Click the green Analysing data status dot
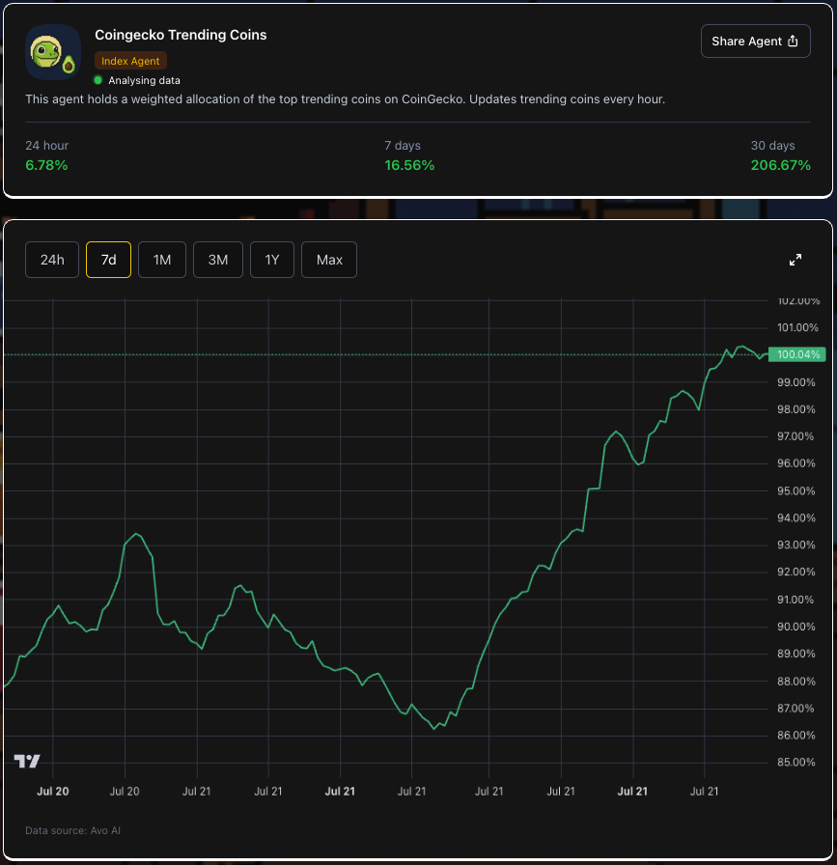The image size is (837, 865). coord(98,80)
